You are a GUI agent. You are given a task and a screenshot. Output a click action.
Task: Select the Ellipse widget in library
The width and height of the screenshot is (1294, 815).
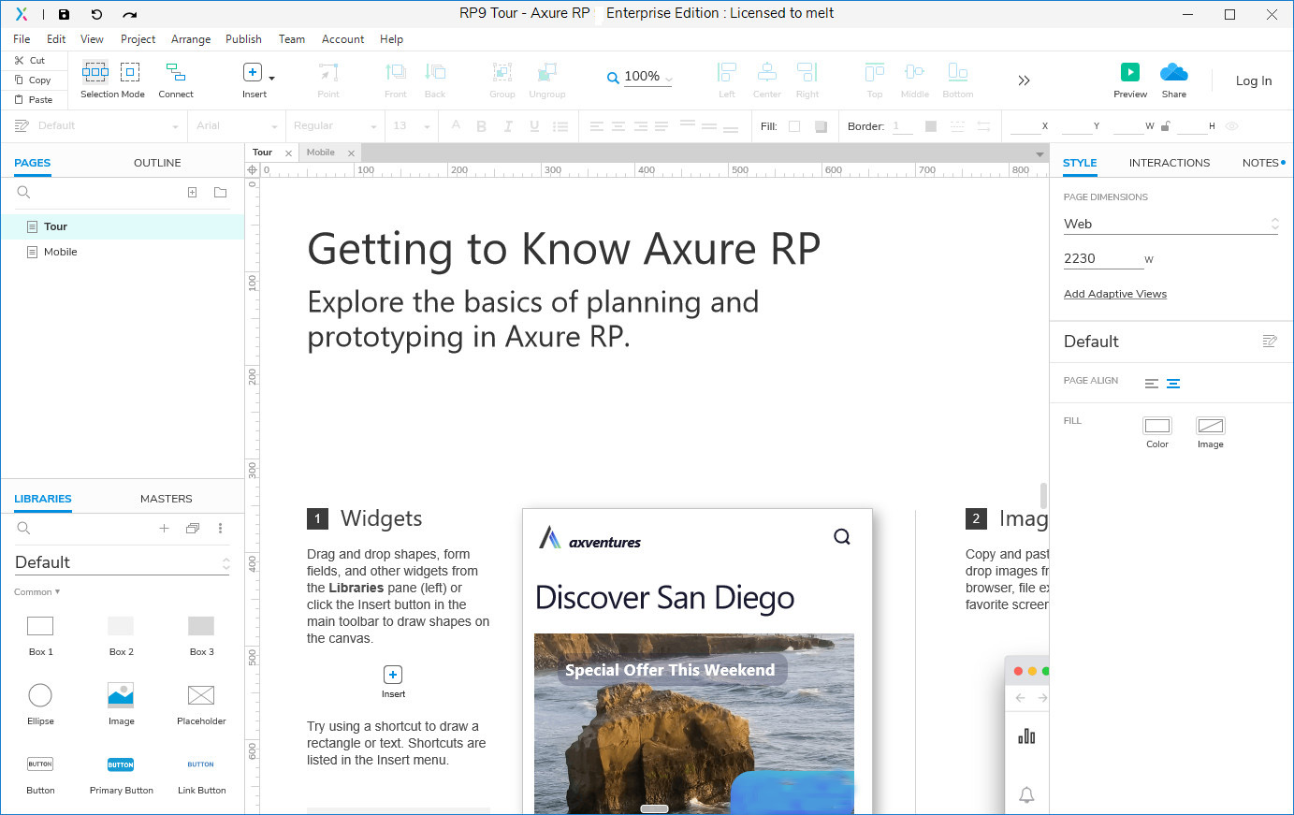40,704
